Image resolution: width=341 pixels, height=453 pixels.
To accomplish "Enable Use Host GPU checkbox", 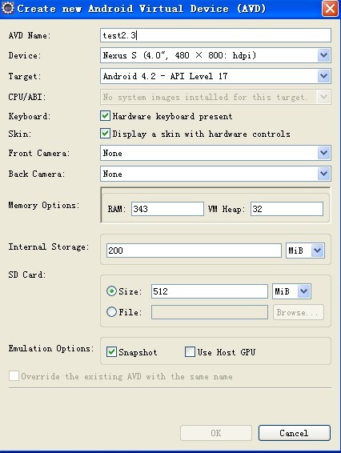I will (190, 352).
